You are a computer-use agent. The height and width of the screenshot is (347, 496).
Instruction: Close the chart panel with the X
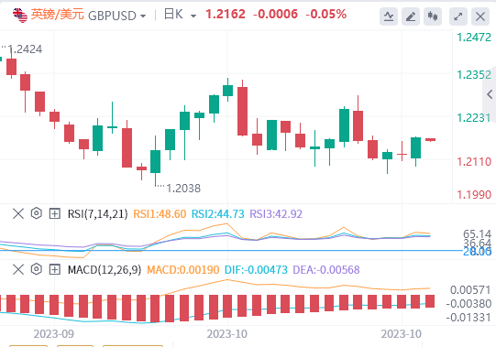pyautogui.click(x=480, y=16)
